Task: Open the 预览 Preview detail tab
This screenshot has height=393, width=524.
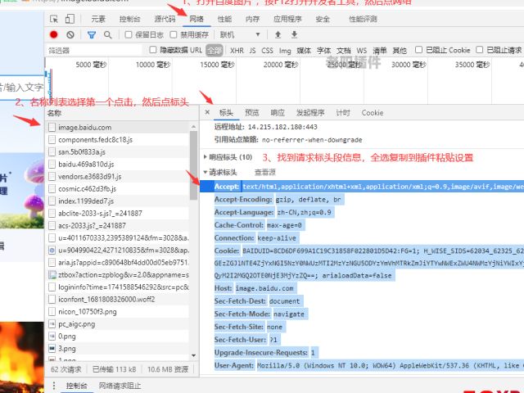Action: coord(252,113)
